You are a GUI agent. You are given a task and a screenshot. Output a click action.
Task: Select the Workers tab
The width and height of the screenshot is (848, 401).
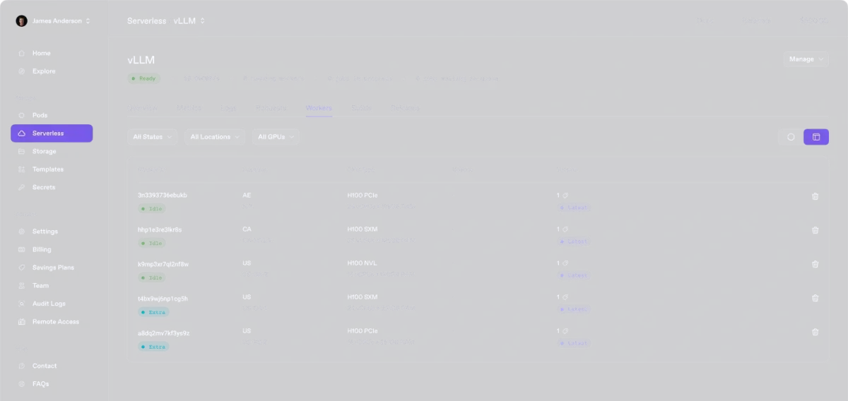(x=319, y=108)
